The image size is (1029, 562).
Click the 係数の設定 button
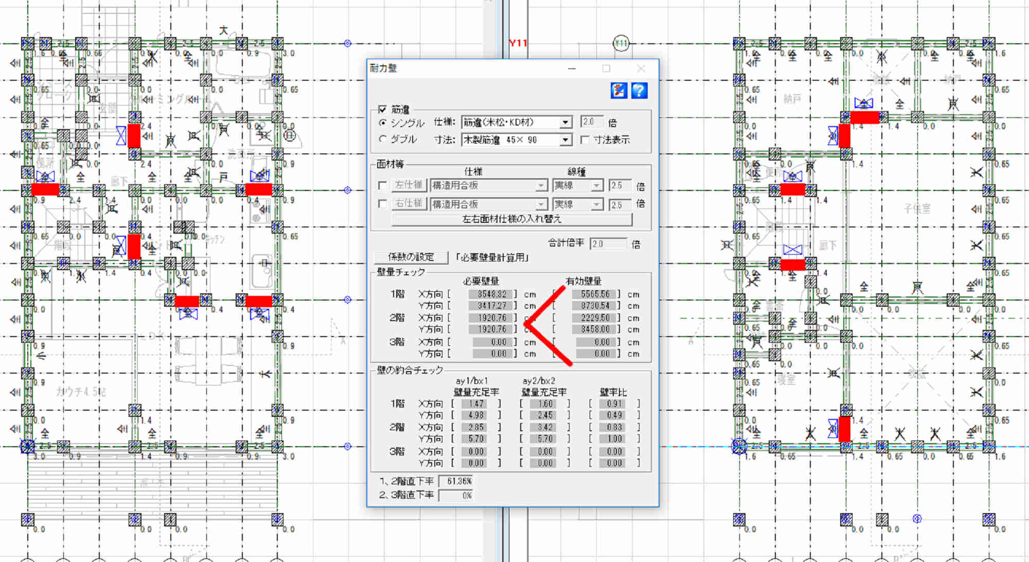coord(411,257)
